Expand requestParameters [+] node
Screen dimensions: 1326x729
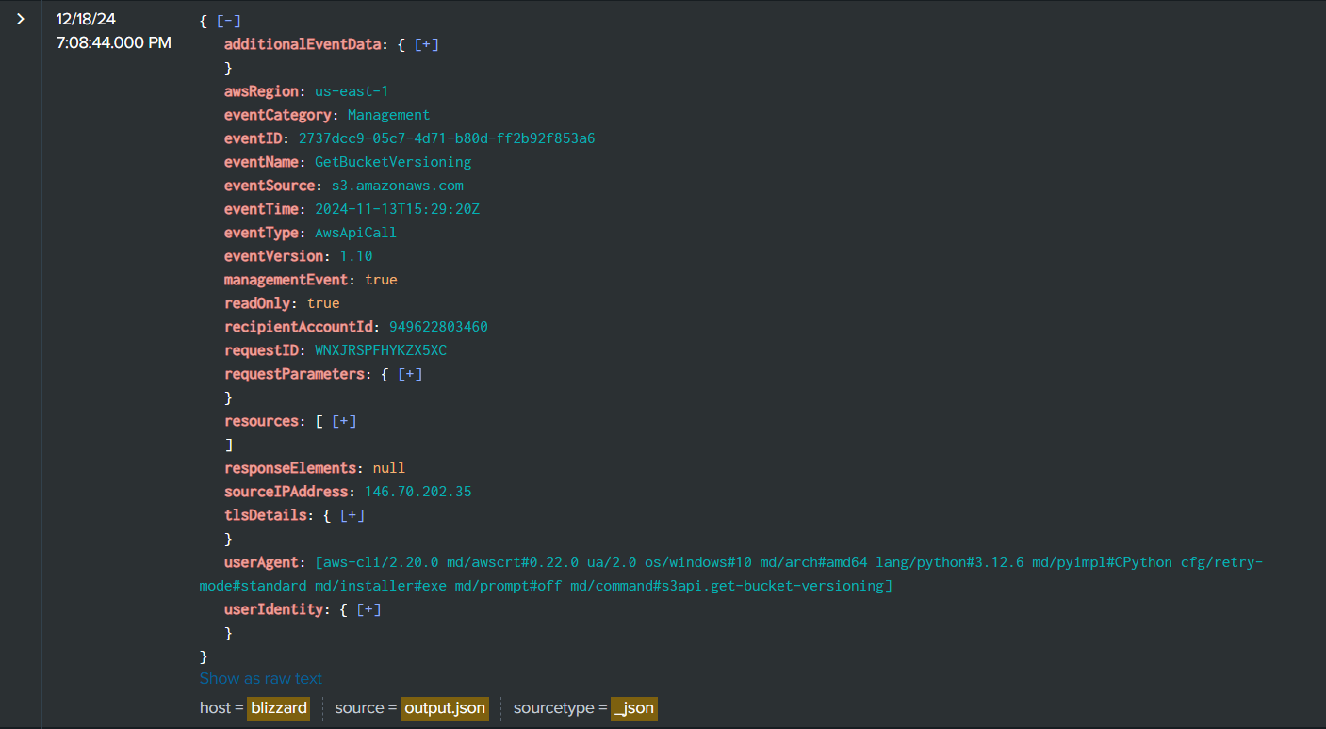(x=410, y=374)
